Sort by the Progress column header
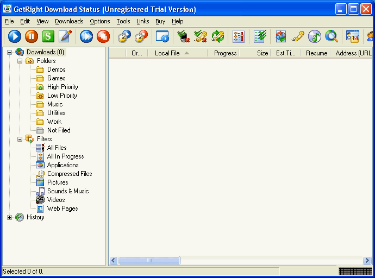Viewport: 375px width, 278px height. 223,53
